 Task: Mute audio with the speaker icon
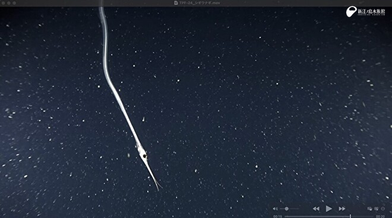click(x=275, y=209)
